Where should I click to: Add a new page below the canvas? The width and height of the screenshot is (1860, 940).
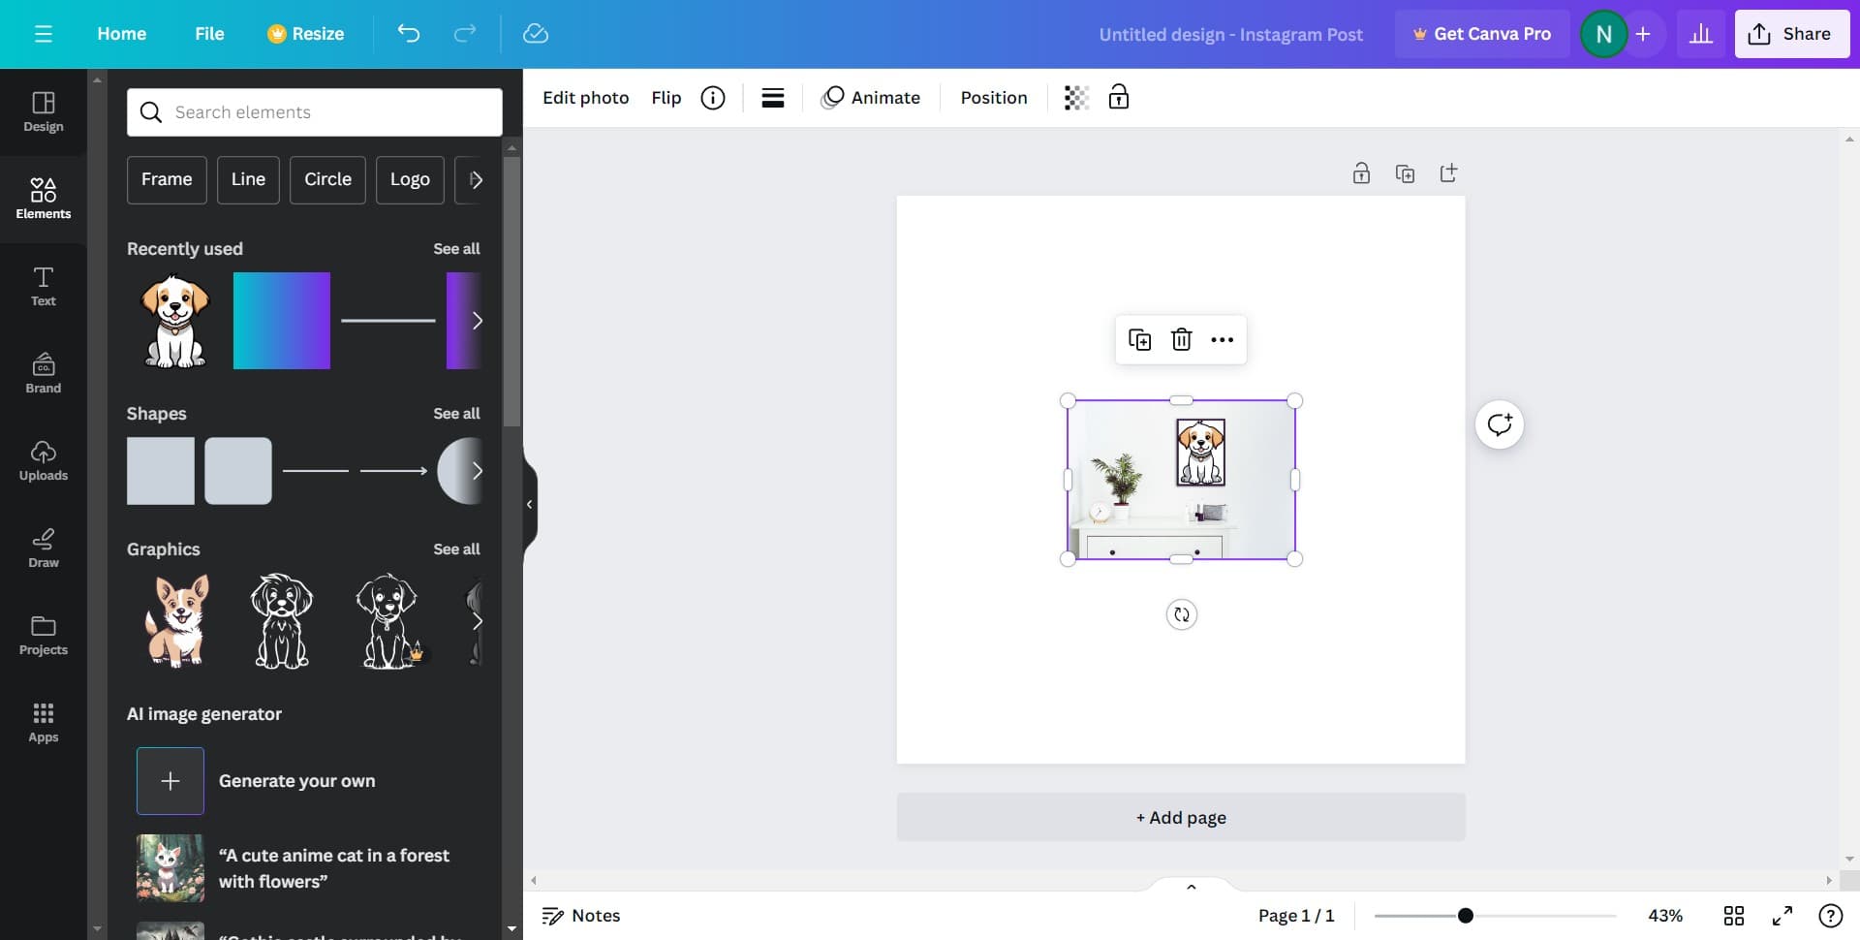pos(1180,817)
